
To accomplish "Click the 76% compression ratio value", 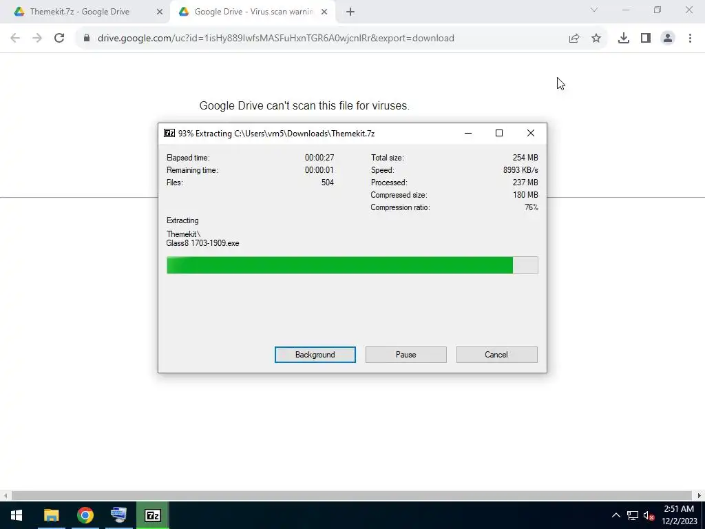I will click(531, 207).
